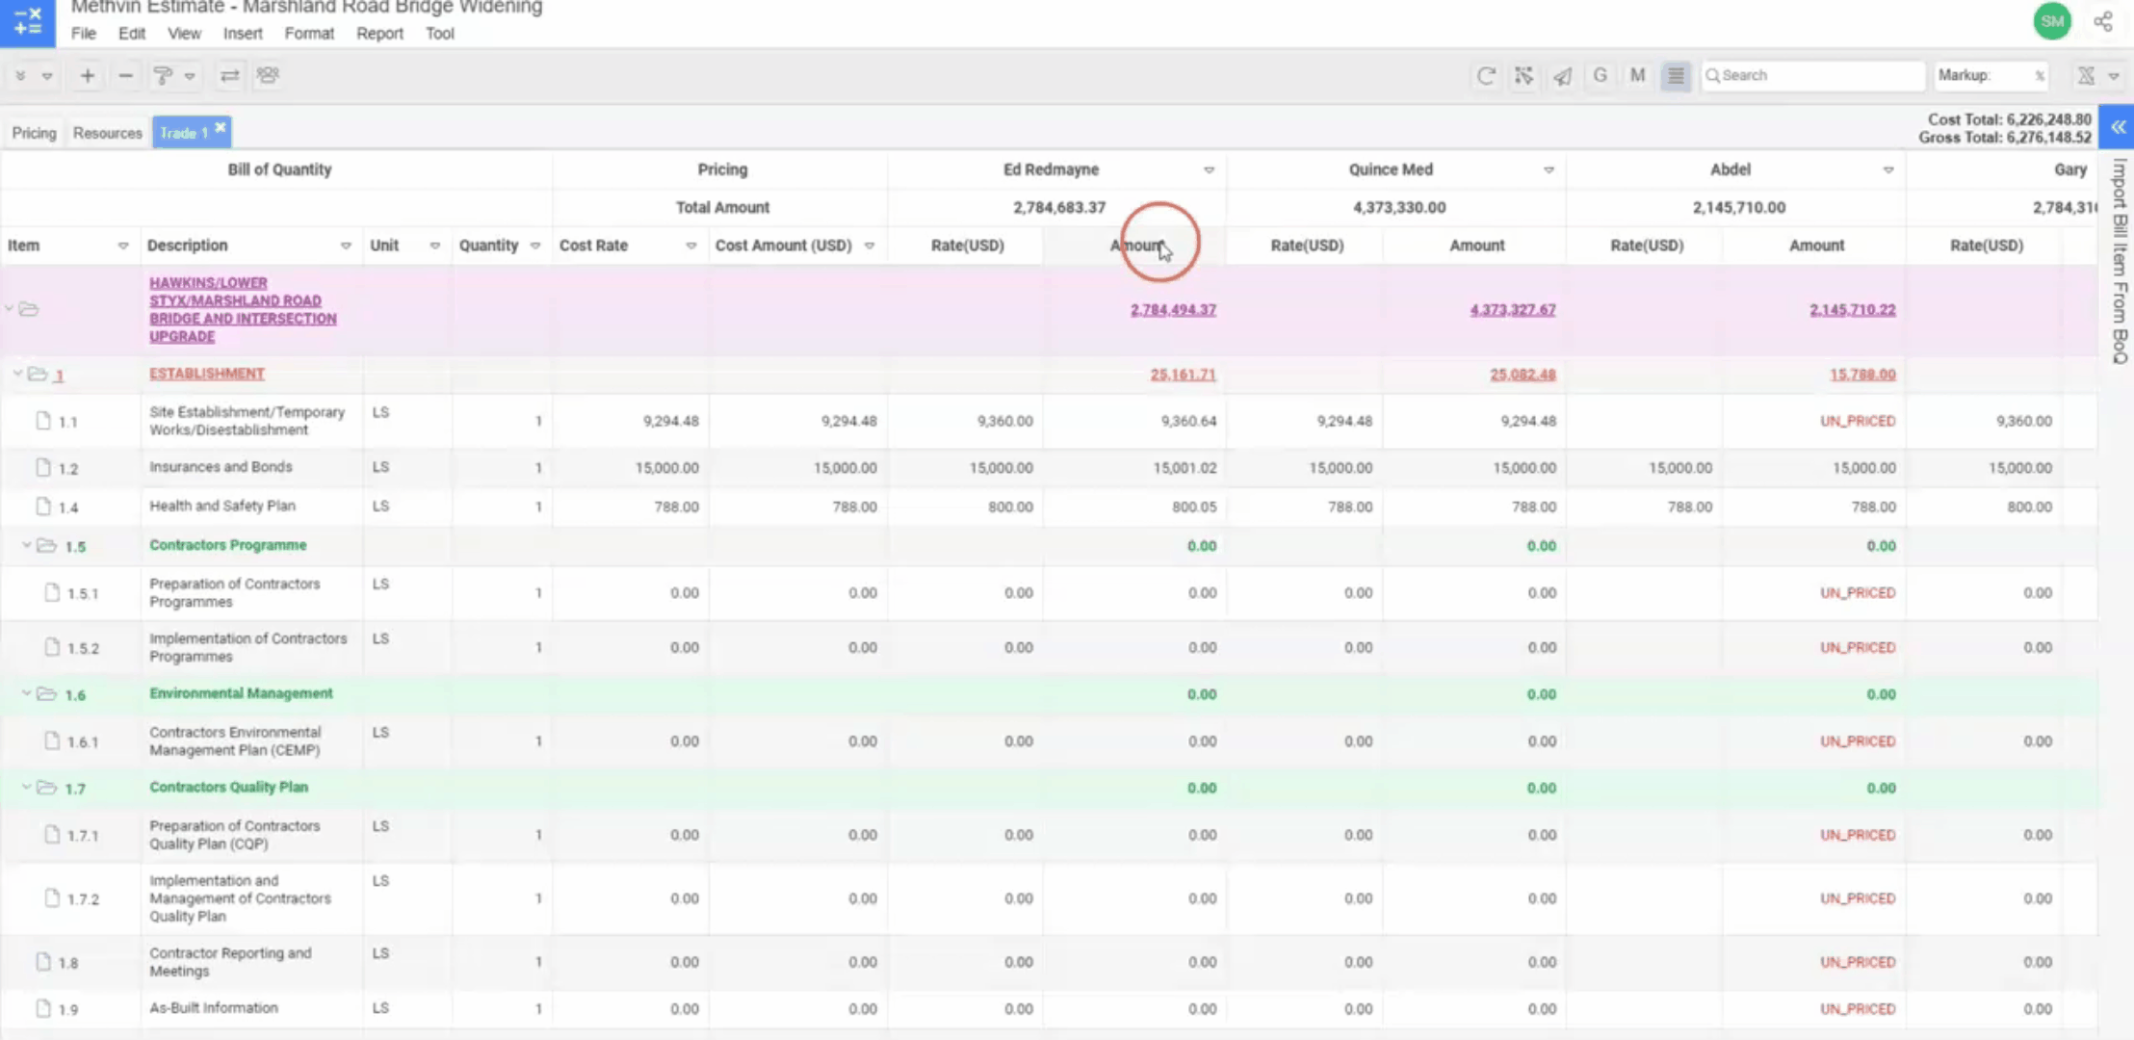Click the share icon at top right

[x=2103, y=21]
